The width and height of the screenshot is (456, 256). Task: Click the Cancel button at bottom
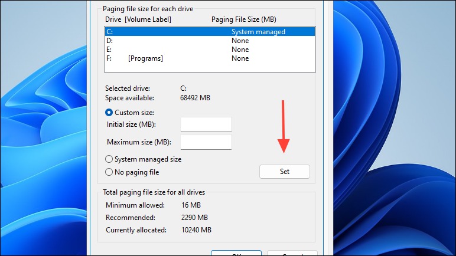292,253
